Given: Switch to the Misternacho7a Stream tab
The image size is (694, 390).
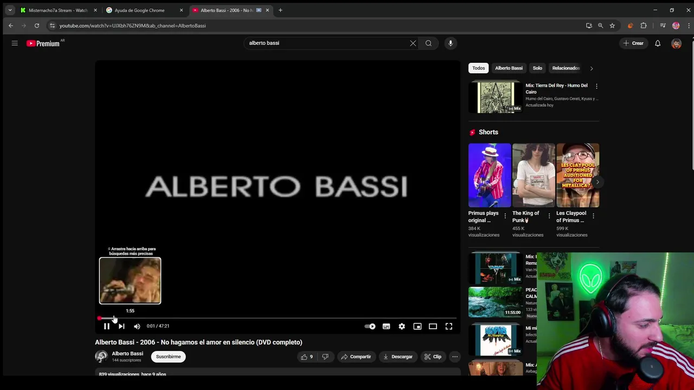Looking at the screenshot, I should point(58,10).
